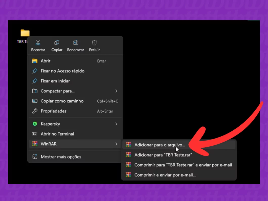The height and width of the screenshot is (201, 268).
Task: Click the path icon beside Copiar como caminho
Action: pyautogui.click(x=35, y=101)
